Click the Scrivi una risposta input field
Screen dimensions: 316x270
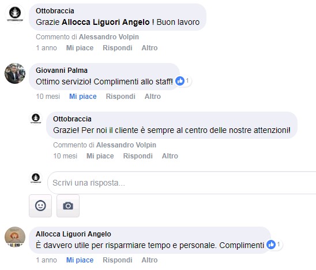pyautogui.click(x=182, y=183)
